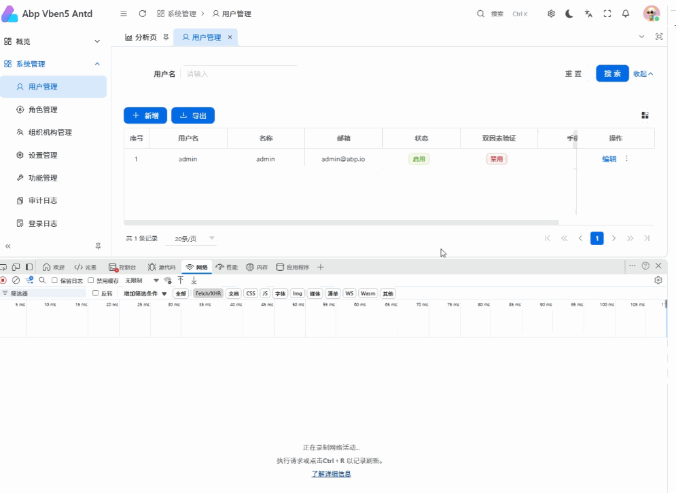Open the preferences gear in header
Image resolution: width=676 pixels, height=493 pixels.
[551, 14]
